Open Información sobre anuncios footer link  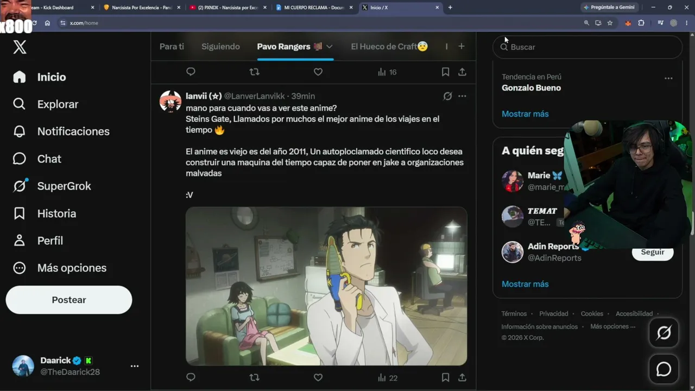[540, 327]
